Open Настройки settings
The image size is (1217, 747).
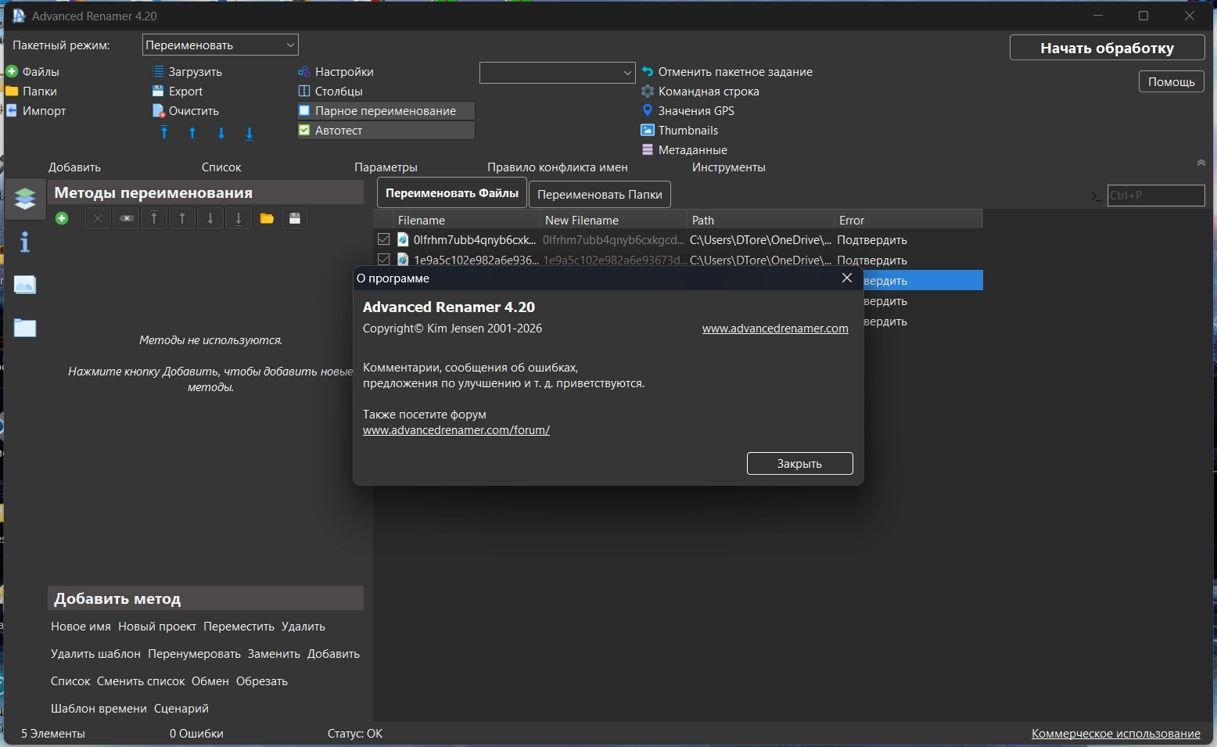pyautogui.click(x=336, y=72)
